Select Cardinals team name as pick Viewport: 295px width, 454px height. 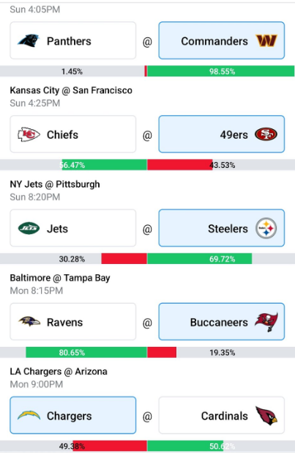click(224, 416)
